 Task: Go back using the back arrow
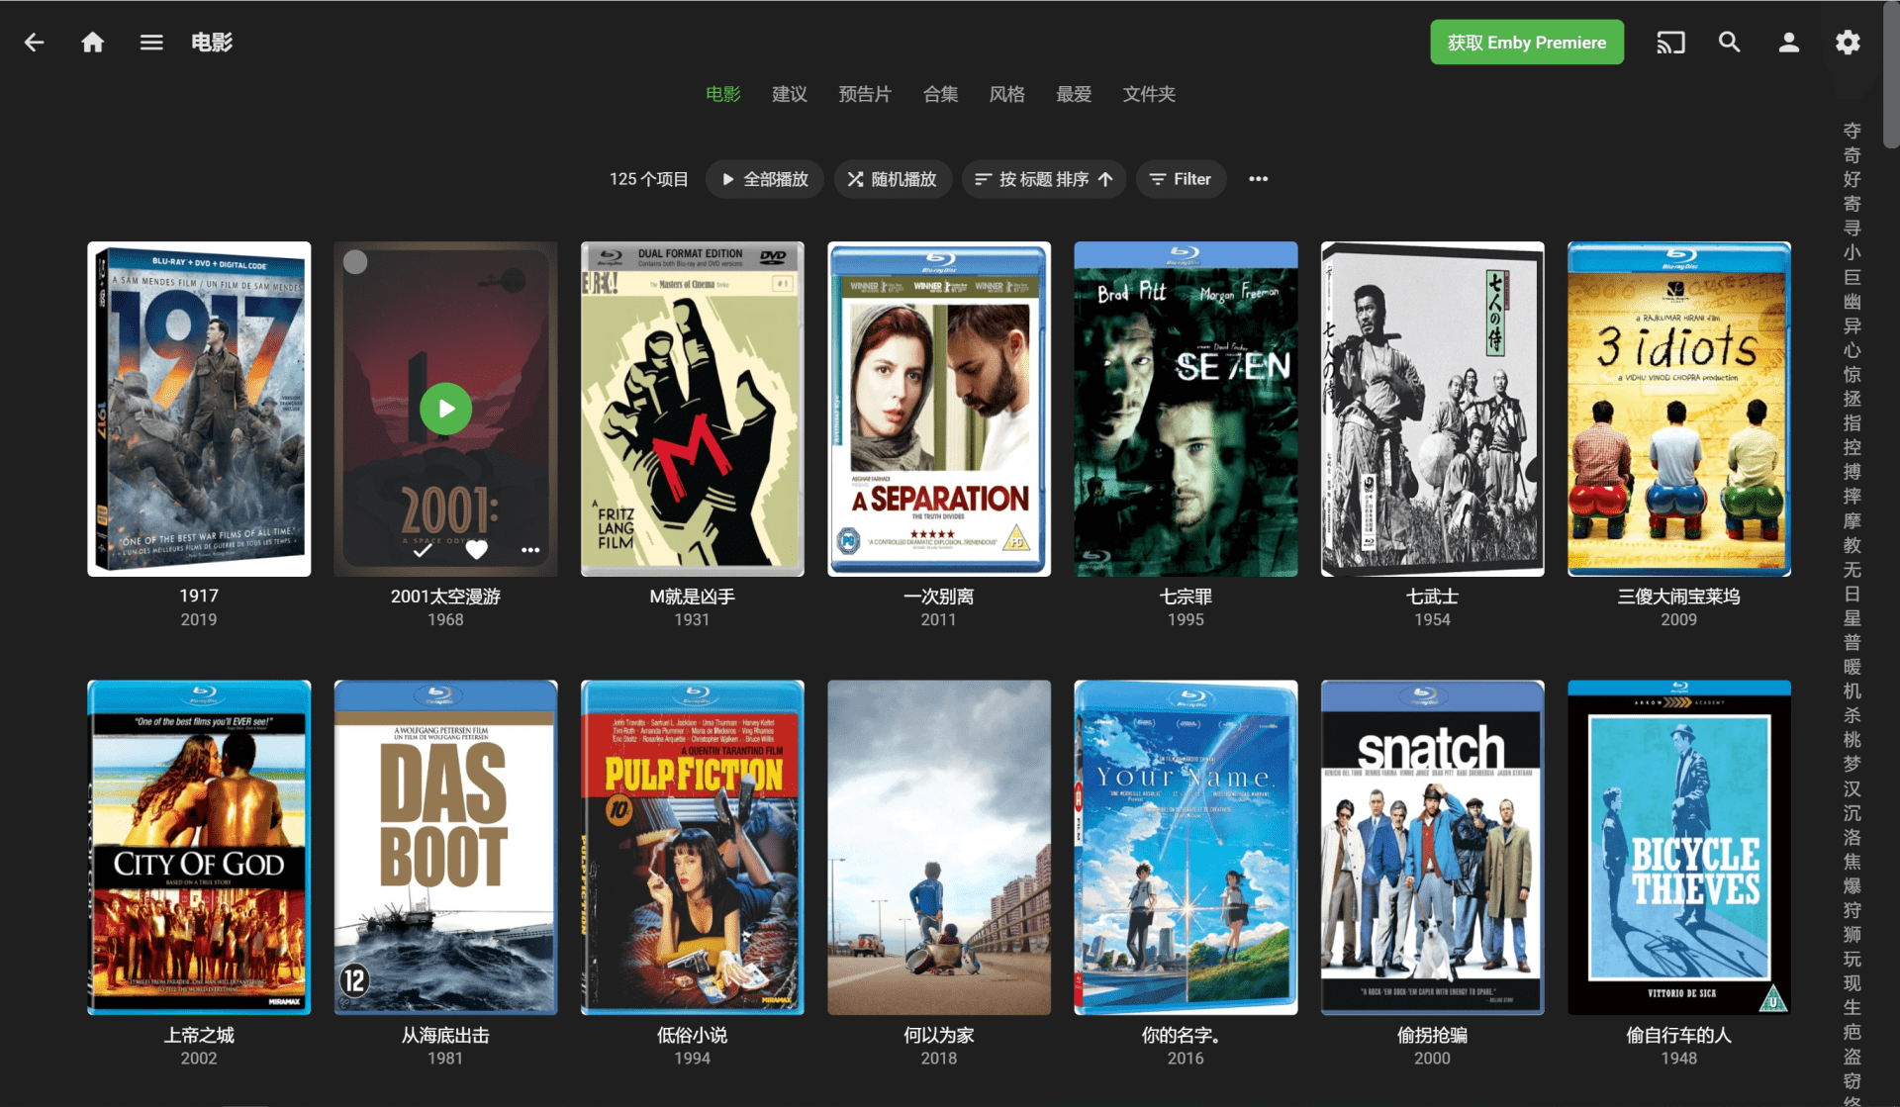tap(35, 43)
